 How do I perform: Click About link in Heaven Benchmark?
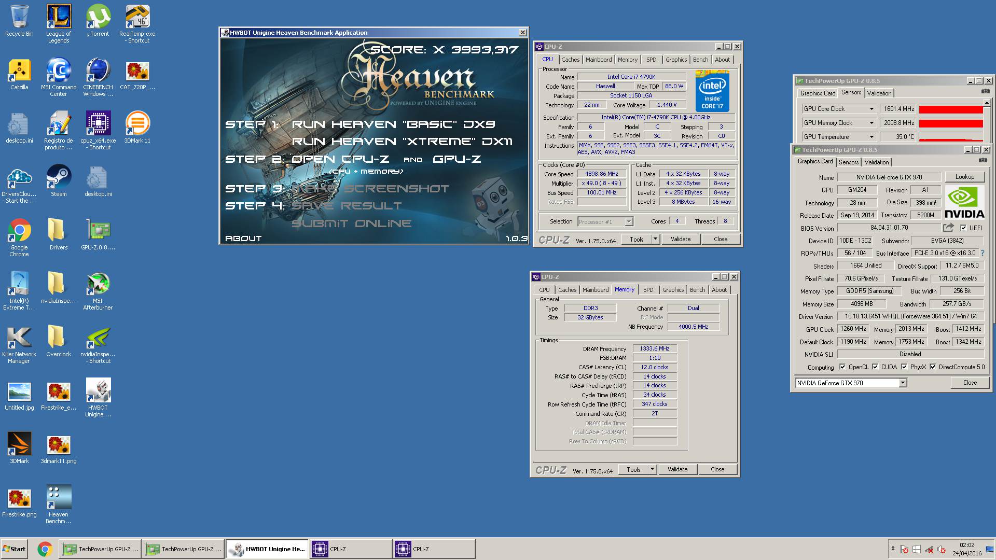(243, 239)
